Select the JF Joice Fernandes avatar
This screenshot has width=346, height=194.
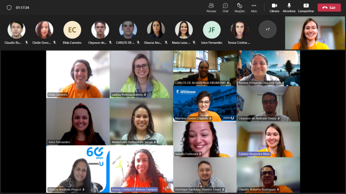[212, 30]
